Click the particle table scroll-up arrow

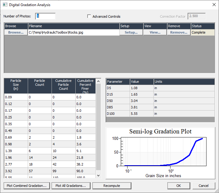pos(98,81)
